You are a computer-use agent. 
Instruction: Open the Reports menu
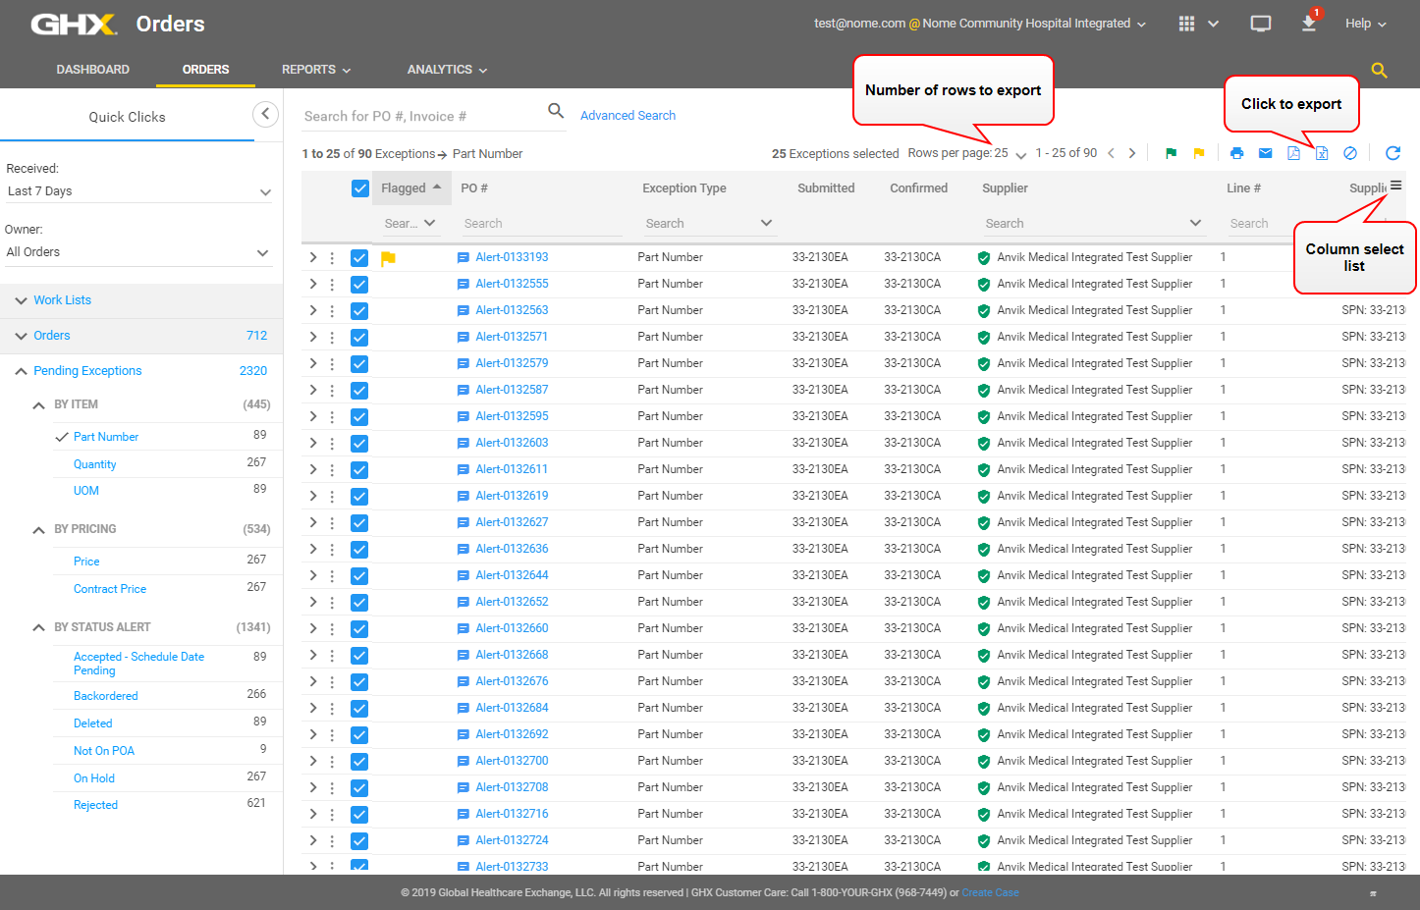(x=315, y=70)
